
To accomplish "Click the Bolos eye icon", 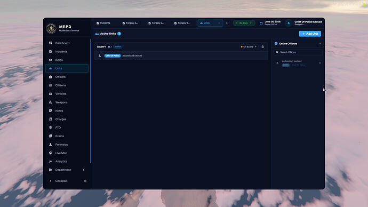I will (x=51, y=60).
